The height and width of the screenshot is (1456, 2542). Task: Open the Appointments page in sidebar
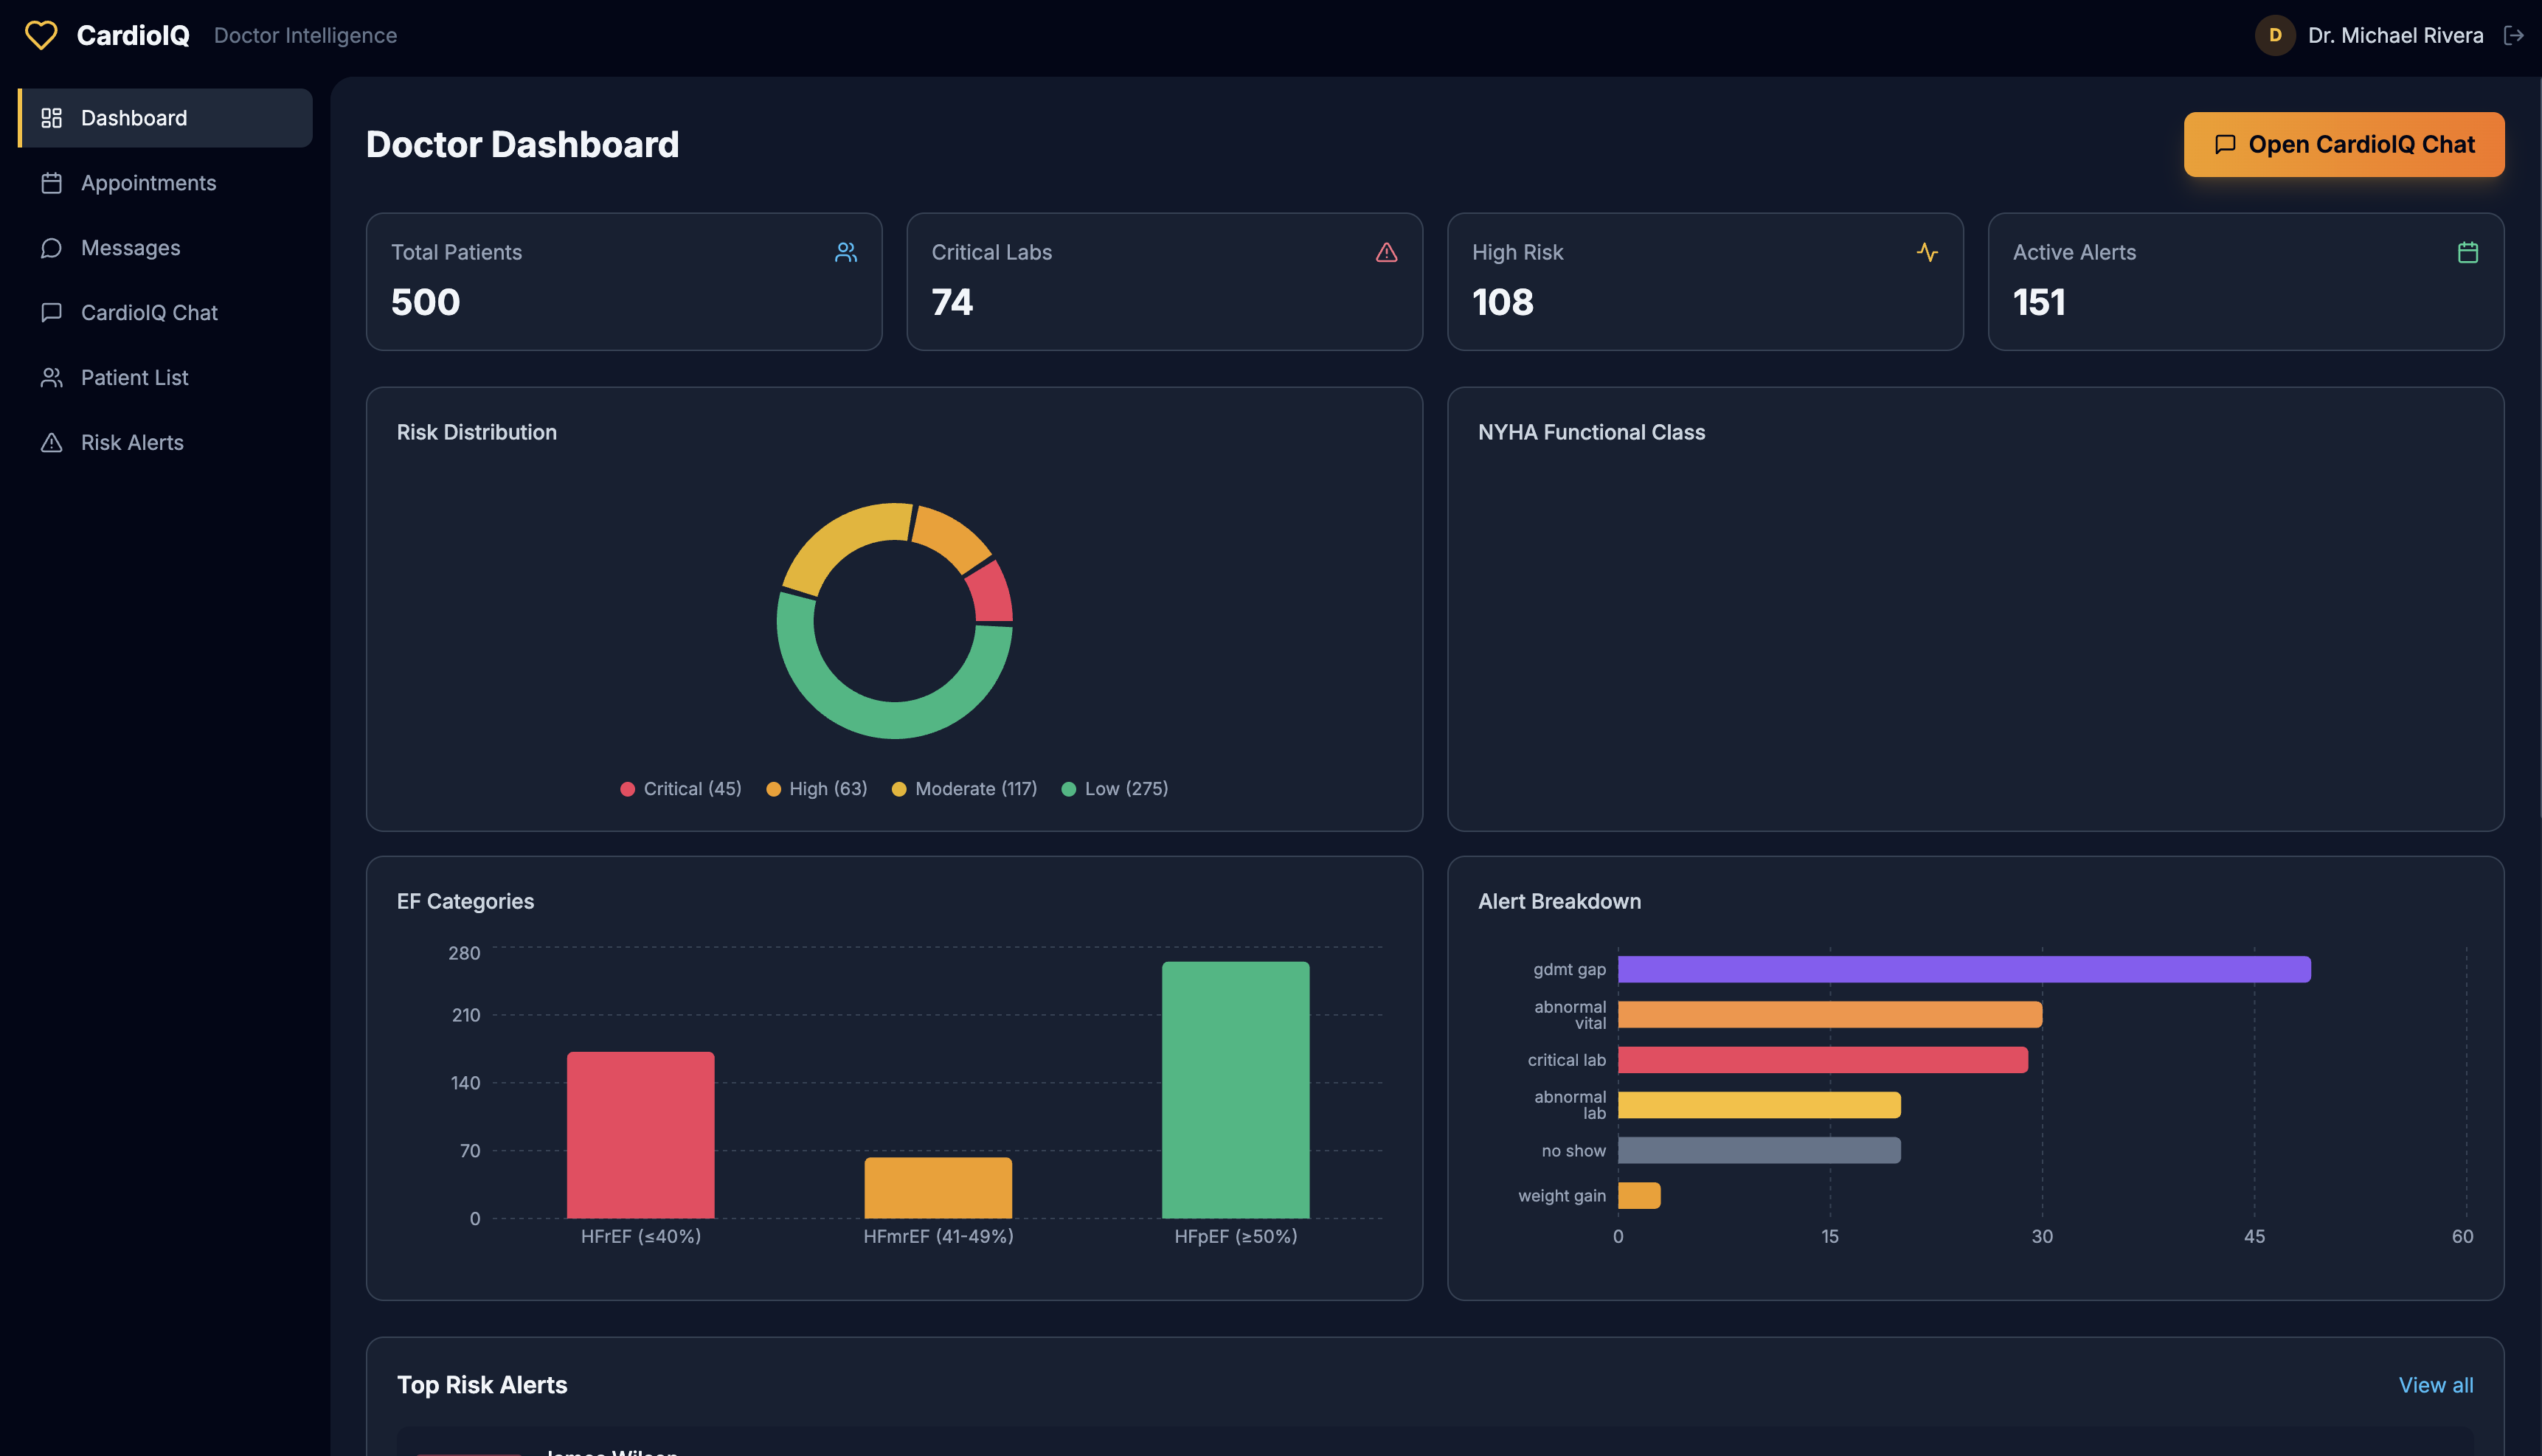click(x=148, y=183)
